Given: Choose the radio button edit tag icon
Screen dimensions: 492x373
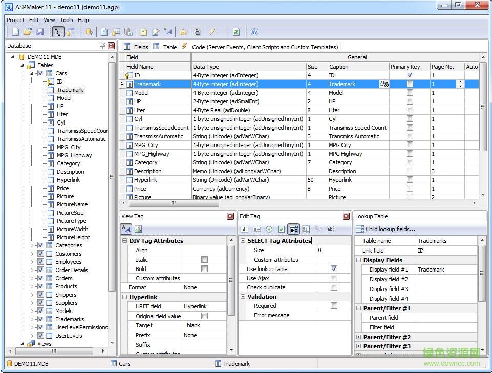Looking at the screenshot, I should click(x=269, y=230).
